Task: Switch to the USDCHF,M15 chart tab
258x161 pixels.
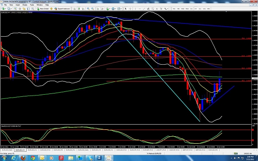Action: 174,150
